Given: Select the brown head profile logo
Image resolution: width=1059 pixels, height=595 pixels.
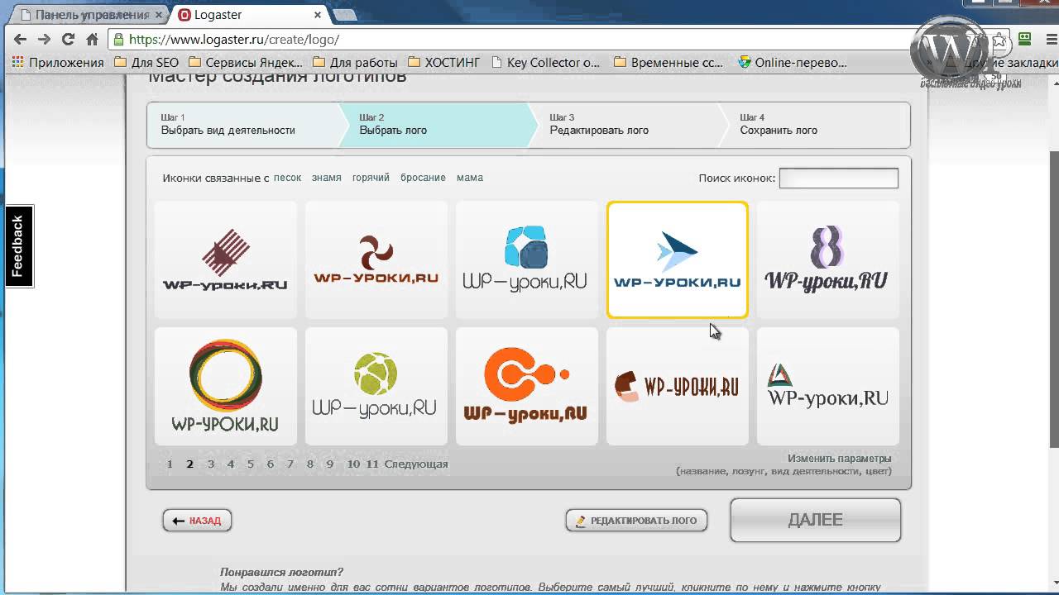Looking at the screenshot, I should pos(677,386).
